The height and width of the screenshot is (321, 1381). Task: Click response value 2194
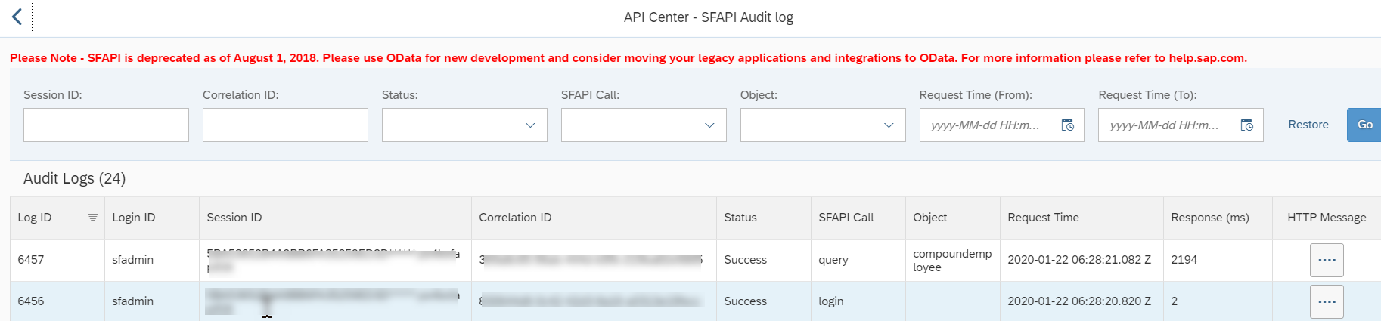coord(1184,260)
